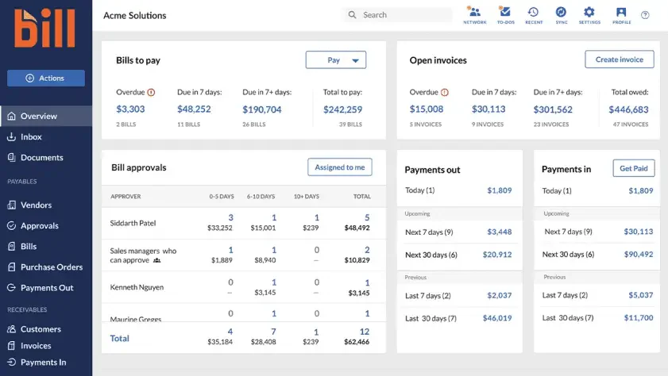The width and height of the screenshot is (668, 376).
Task: Click the Kenneth Nguyen approver name
Action: tap(137, 287)
